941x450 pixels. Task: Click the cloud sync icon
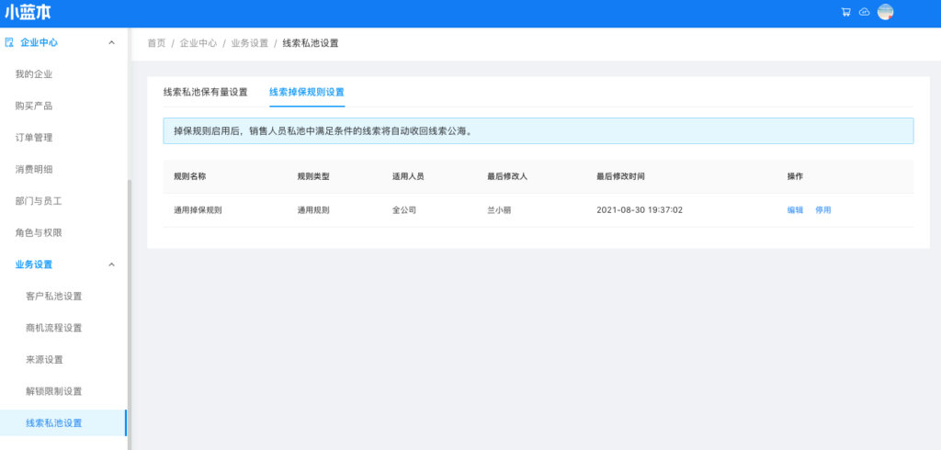(864, 12)
